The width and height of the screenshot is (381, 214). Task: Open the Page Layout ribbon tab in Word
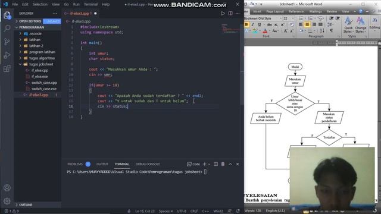(275, 11)
